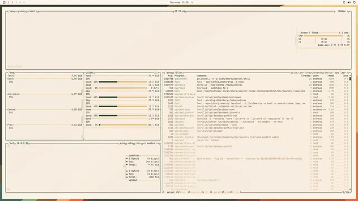358x201 pixels.
Task: Increase update interval with plus after 2000ms
Action: click(348, 11)
